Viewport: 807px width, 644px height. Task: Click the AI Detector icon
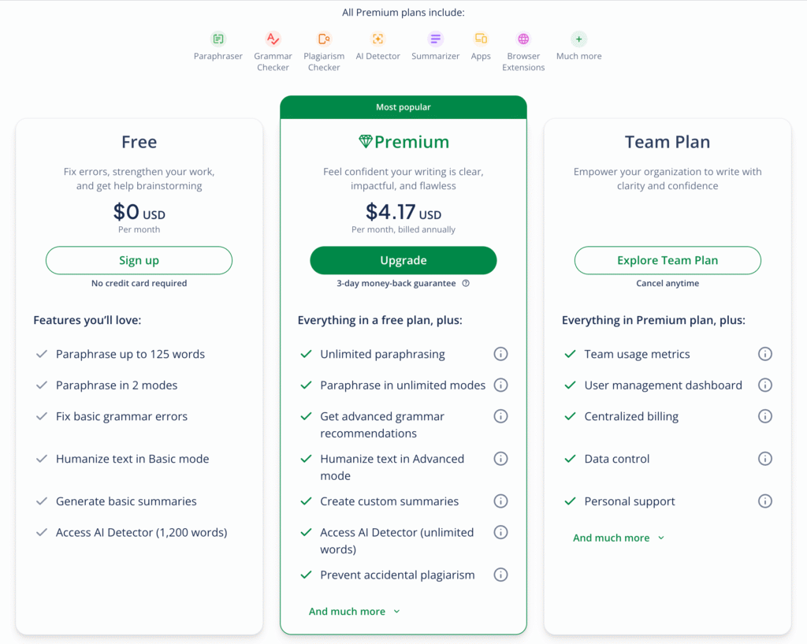pyautogui.click(x=377, y=39)
